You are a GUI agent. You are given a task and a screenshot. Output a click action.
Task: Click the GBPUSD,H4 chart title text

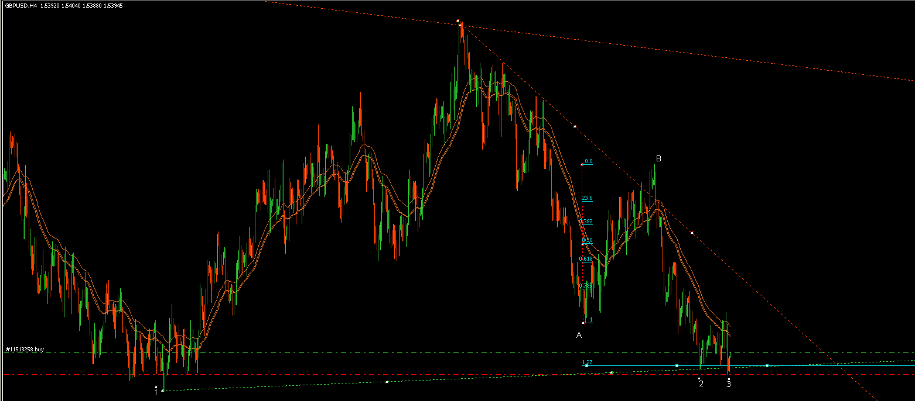point(20,5)
